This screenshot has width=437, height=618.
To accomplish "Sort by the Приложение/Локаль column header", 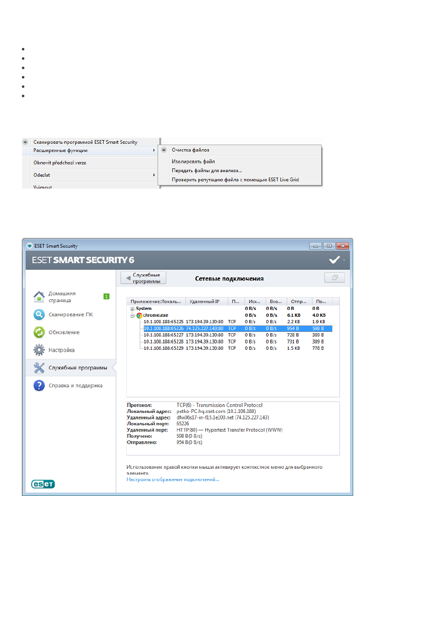I will [x=156, y=301].
